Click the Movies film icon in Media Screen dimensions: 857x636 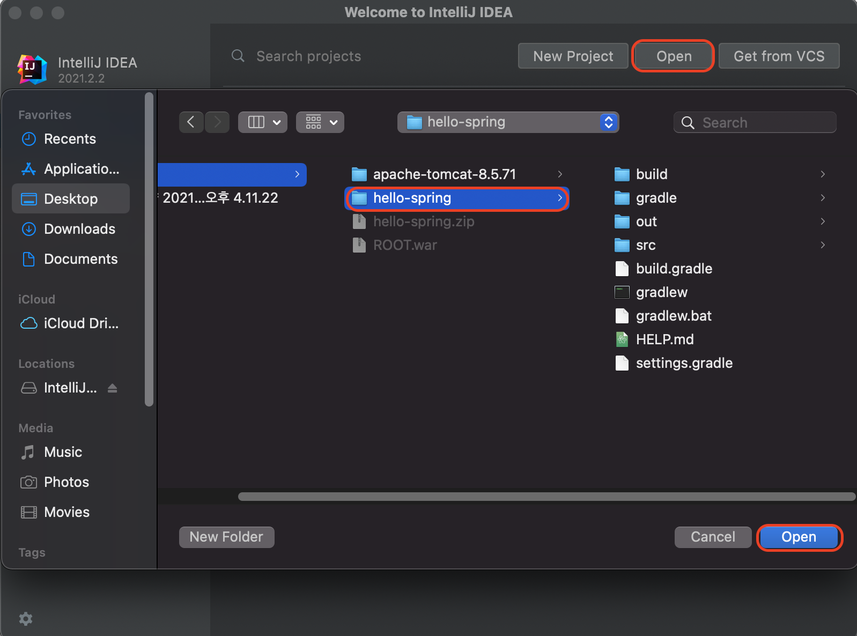point(28,512)
